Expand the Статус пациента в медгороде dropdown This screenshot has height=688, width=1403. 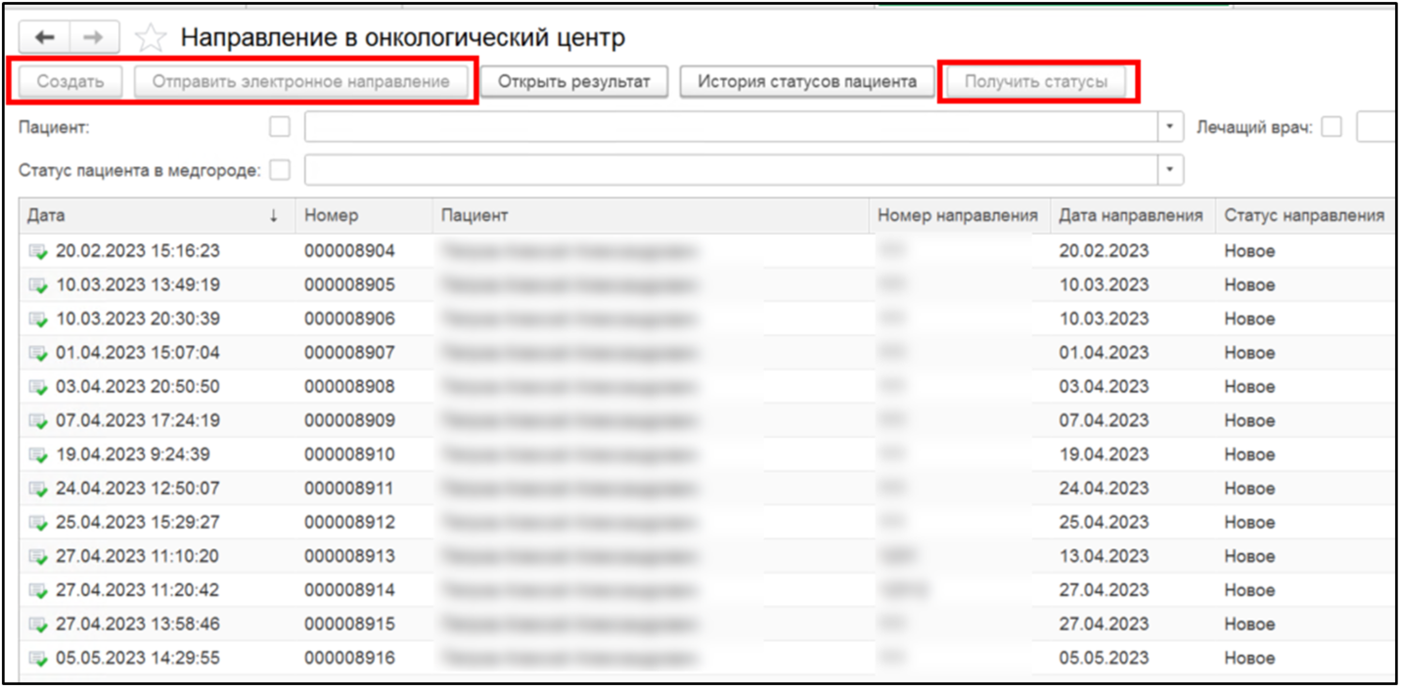tap(1170, 170)
